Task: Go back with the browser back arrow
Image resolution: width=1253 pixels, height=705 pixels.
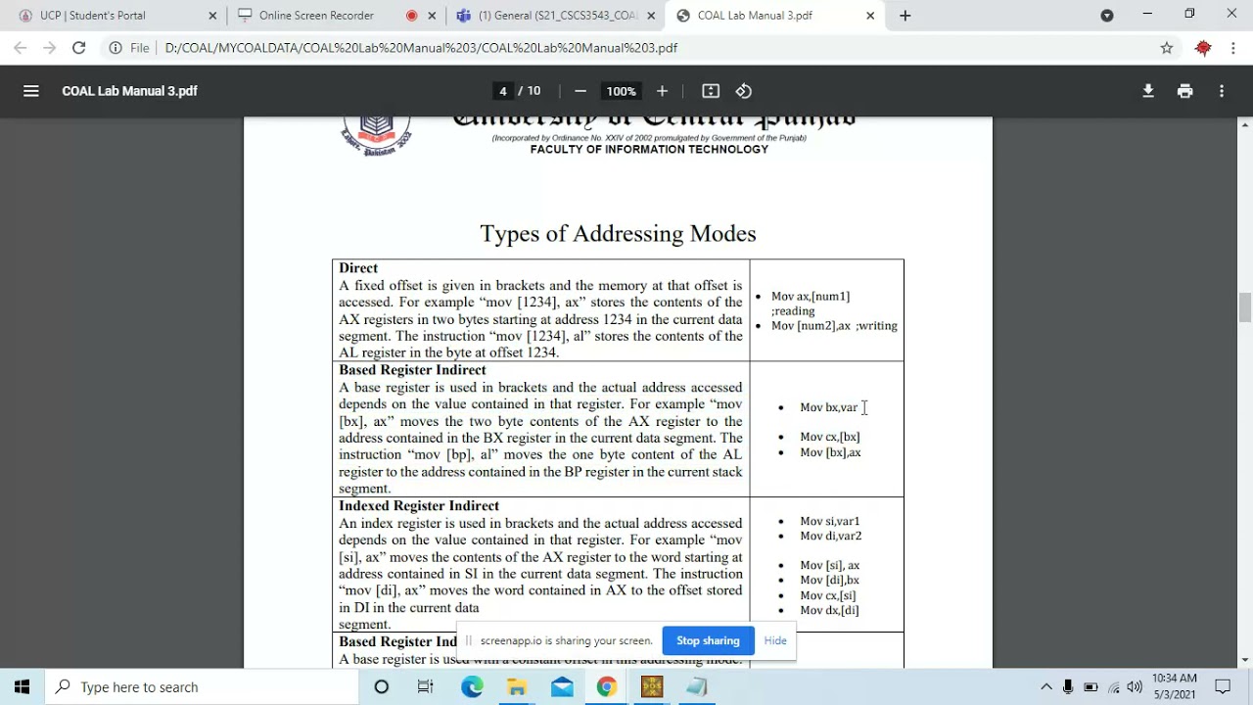Action: pos(21,48)
